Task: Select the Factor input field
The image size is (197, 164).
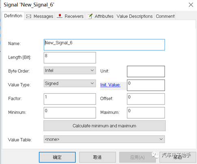Action: (x=70, y=99)
